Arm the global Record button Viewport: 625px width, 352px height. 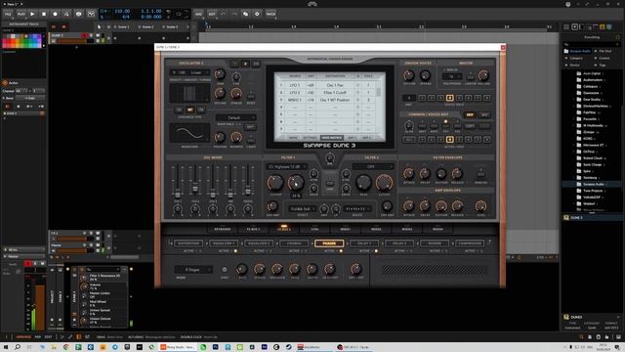pyautogui.click(x=55, y=14)
